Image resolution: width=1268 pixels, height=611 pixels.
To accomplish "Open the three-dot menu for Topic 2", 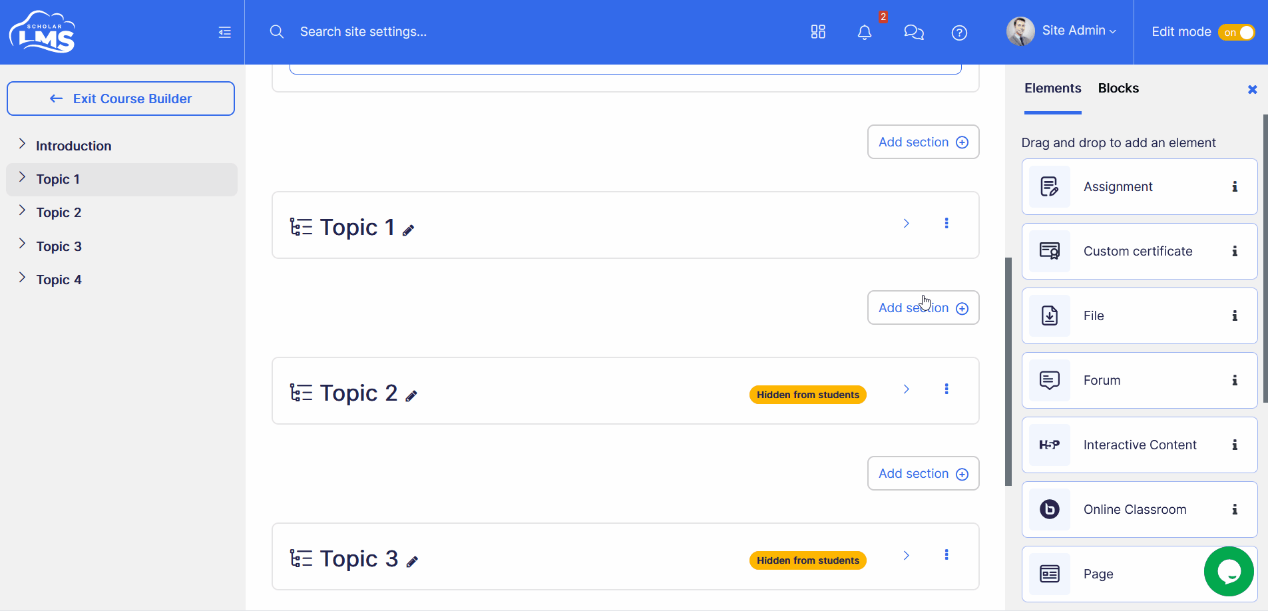I will pyautogui.click(x=947, y=389).
